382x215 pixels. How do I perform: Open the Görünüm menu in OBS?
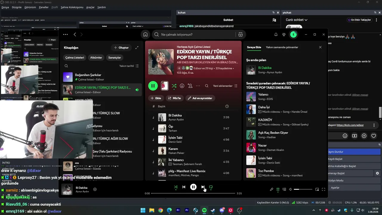(x=30, y=7)
